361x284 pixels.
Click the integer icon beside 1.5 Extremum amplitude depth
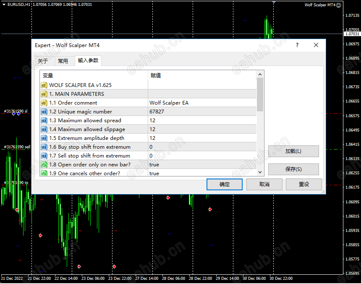click(44, 138)
